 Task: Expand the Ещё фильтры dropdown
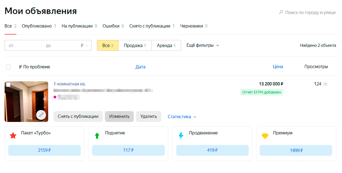point(203,45)
